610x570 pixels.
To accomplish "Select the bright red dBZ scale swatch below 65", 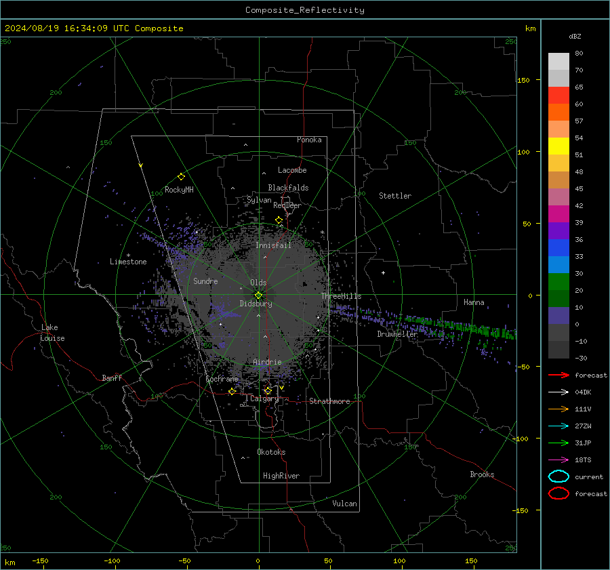I will 558,96.
